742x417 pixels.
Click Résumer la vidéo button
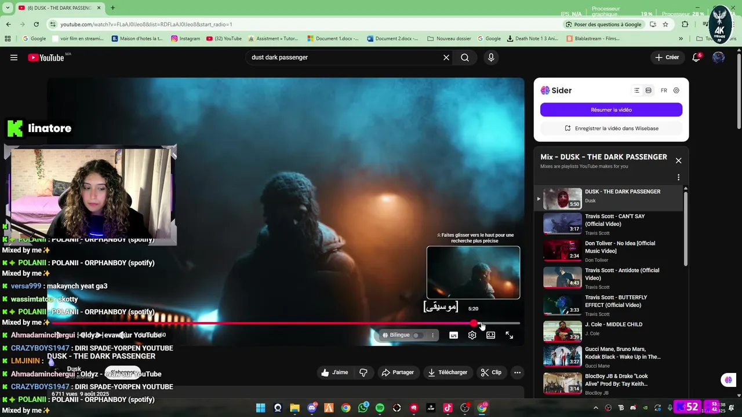pyautogui.click(x=611, y=109)
